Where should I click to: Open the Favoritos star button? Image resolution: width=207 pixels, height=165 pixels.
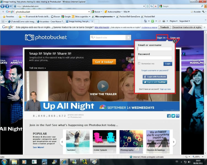pyautogui.click(x=8, y=16)
